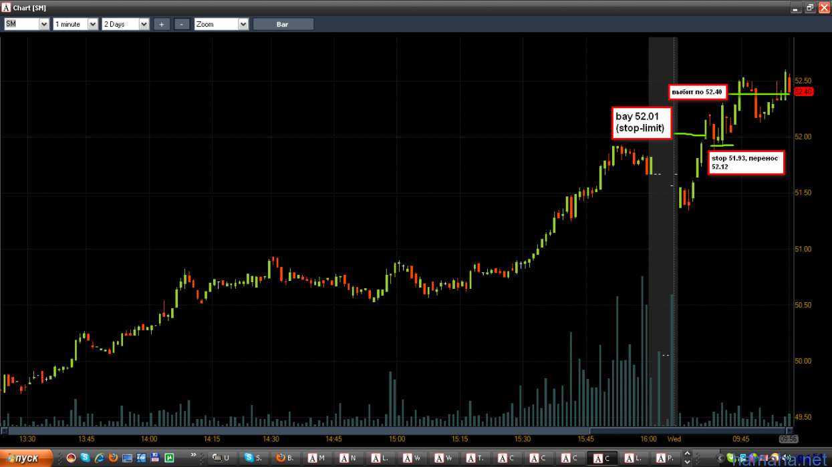Click the Skype icon in quick launch

pyautogui.click(x=86, y=458)
